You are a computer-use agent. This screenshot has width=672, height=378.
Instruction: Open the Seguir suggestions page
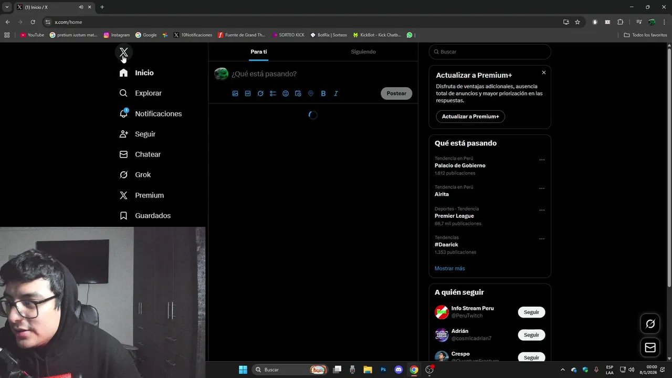138,134
